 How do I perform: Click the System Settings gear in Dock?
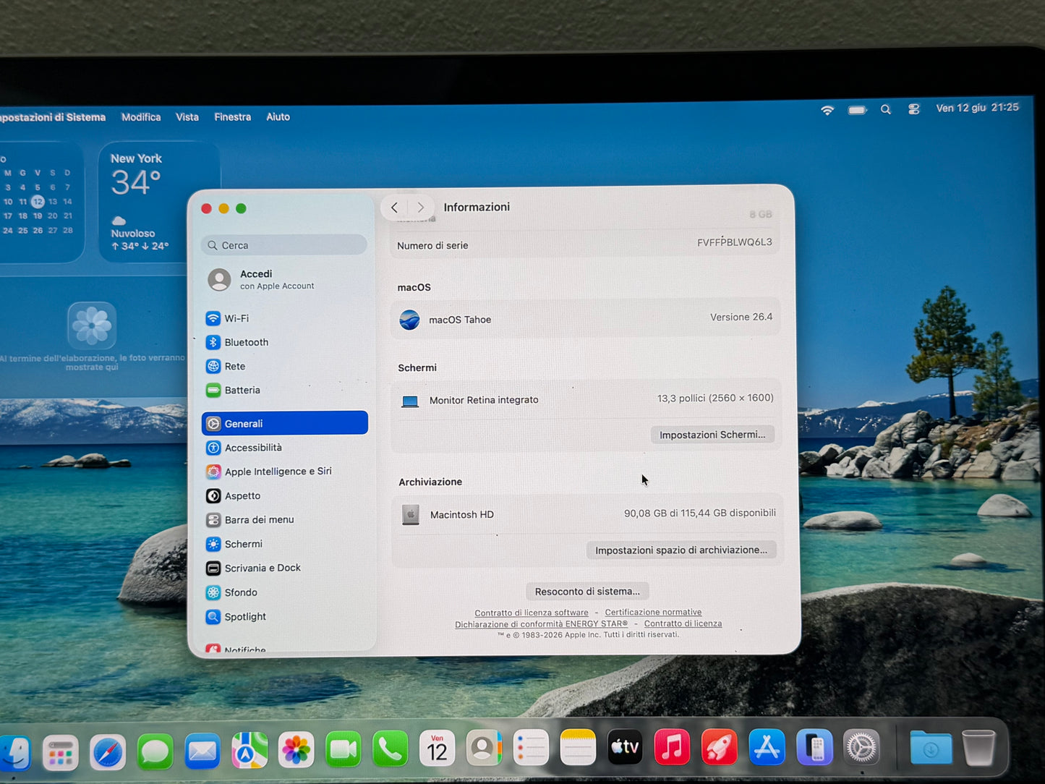861,748
